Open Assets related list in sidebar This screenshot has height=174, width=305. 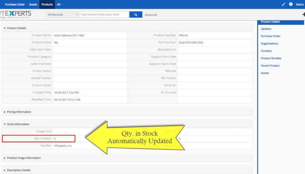point(264,73)
